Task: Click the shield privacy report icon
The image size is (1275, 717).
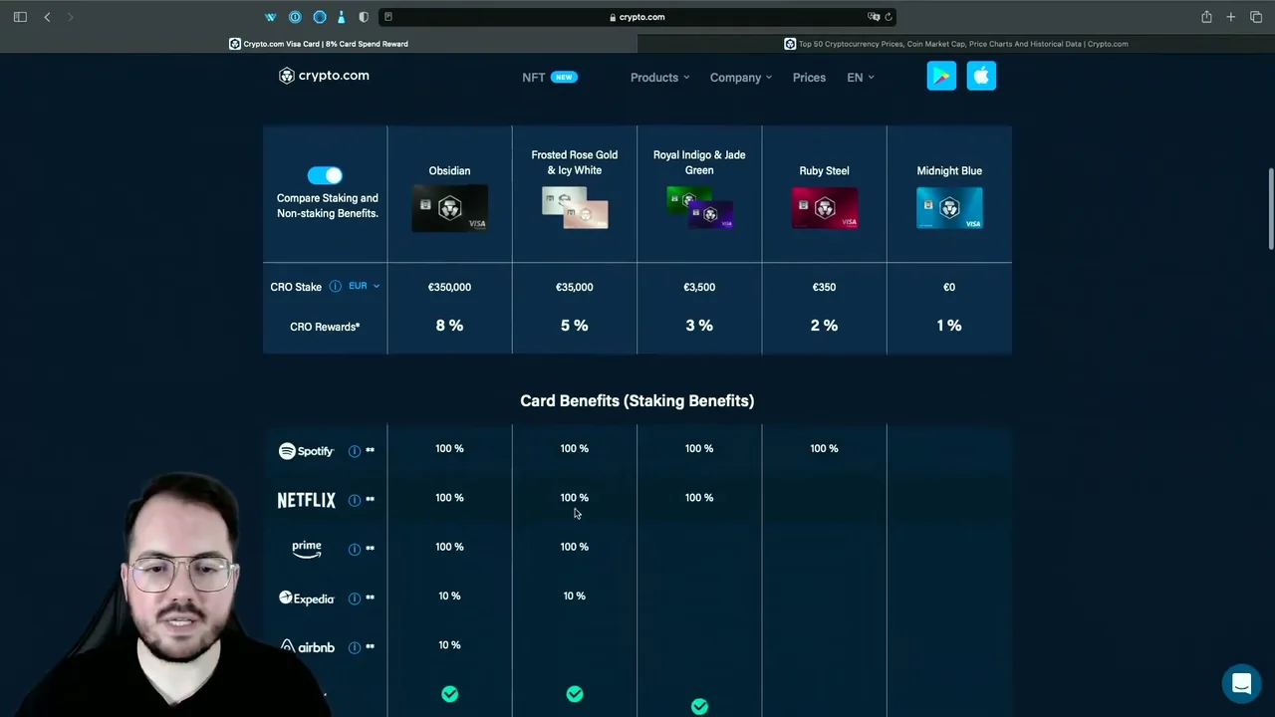Action: tap(364, 17)
